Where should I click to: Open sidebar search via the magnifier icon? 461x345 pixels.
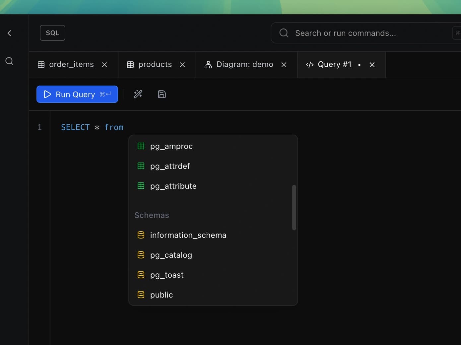pos(9,61)
